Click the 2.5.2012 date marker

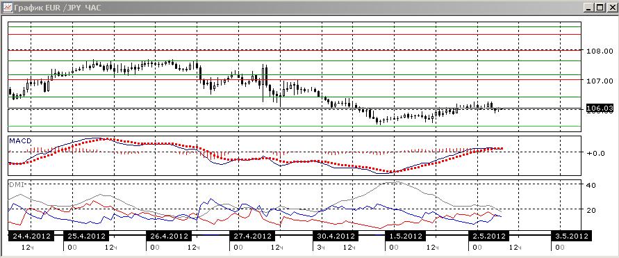tap(488, 236)
